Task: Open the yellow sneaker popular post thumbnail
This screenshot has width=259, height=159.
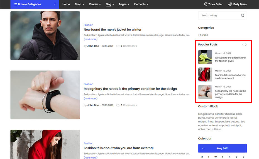Action: 205,57
